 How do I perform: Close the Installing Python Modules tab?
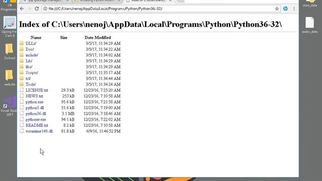119,1
